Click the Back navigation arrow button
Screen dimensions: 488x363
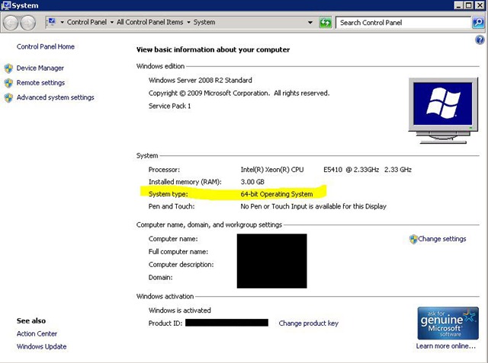pos(11,23)
